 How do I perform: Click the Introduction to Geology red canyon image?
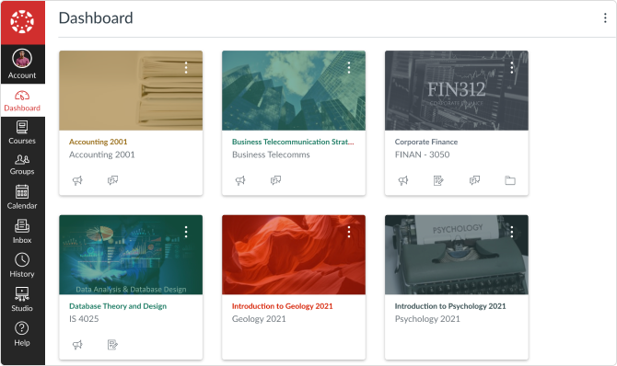294,255
